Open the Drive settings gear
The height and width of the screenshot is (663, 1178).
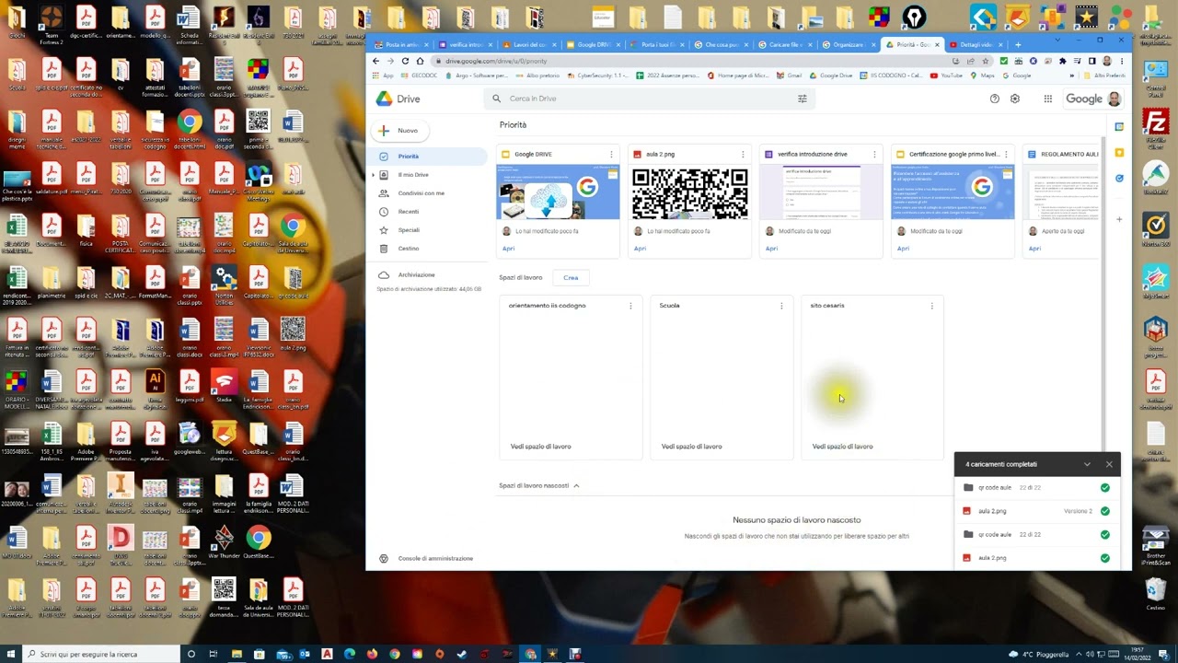[1014, 99]
